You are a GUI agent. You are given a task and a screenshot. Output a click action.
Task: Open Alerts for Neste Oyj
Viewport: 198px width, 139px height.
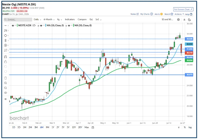coord(159,14)
